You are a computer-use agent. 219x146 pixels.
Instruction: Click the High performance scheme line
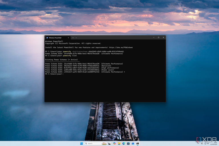coord(82,68)
